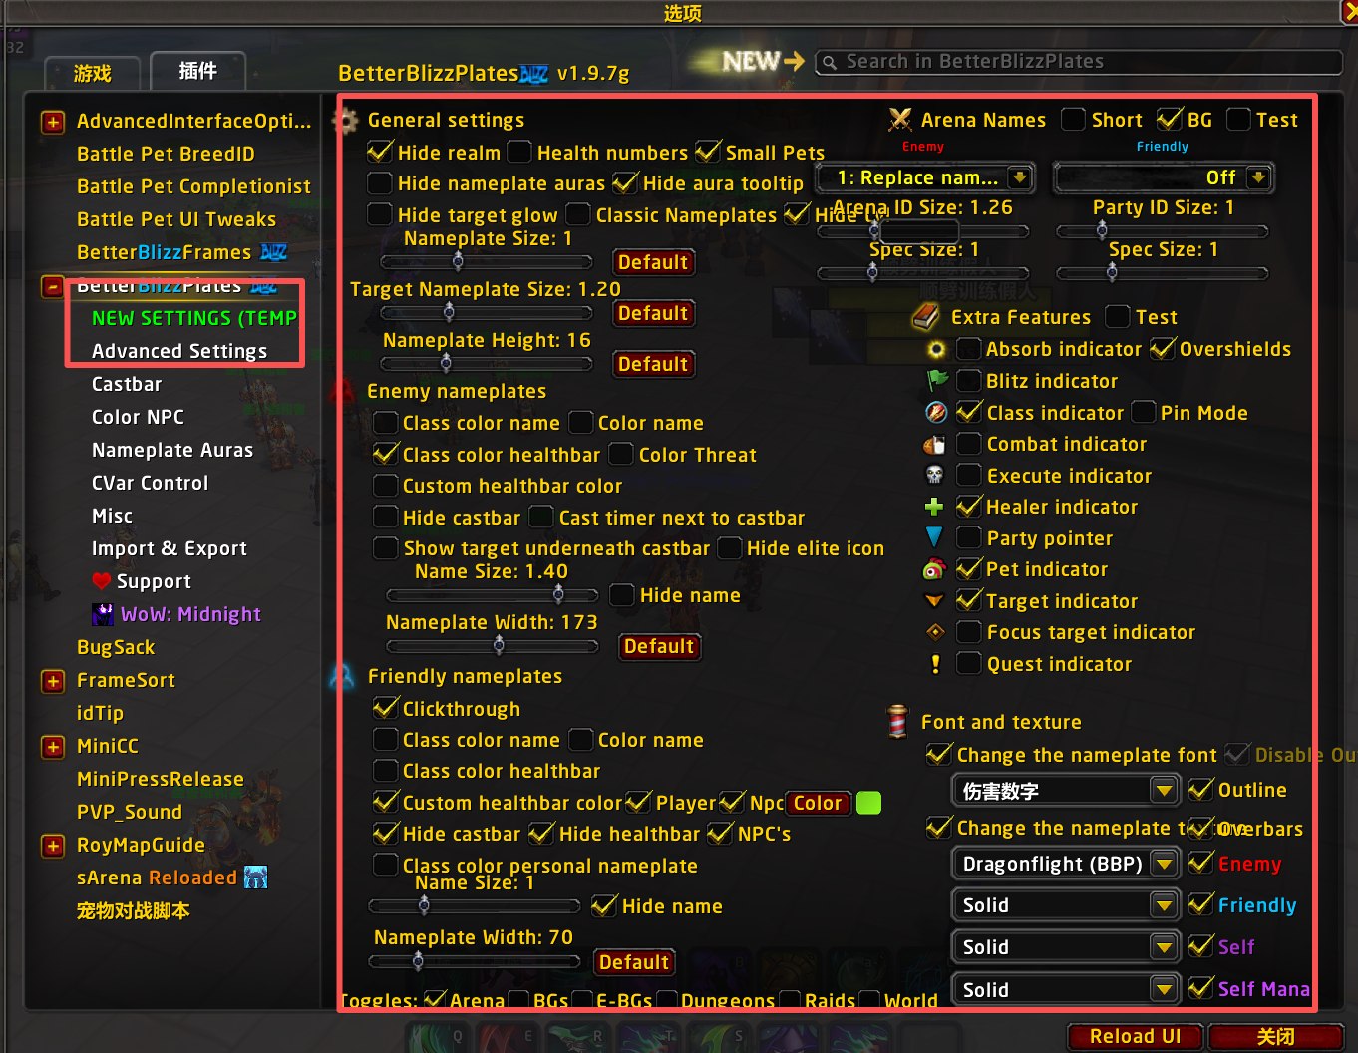Click the Color button for friendly healthbar

pyautogui.click(x=818, y=803)
